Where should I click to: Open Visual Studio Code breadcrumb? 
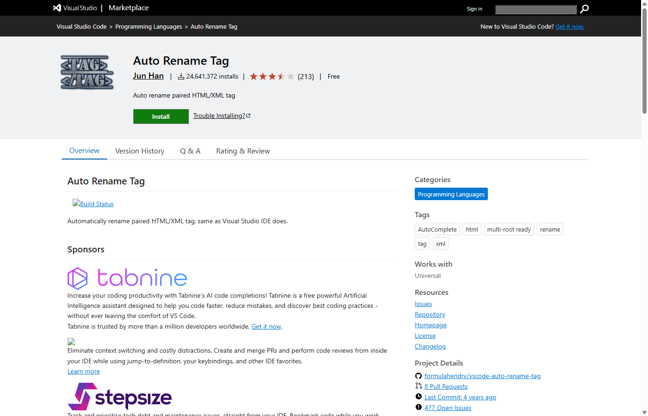[81, 26]
